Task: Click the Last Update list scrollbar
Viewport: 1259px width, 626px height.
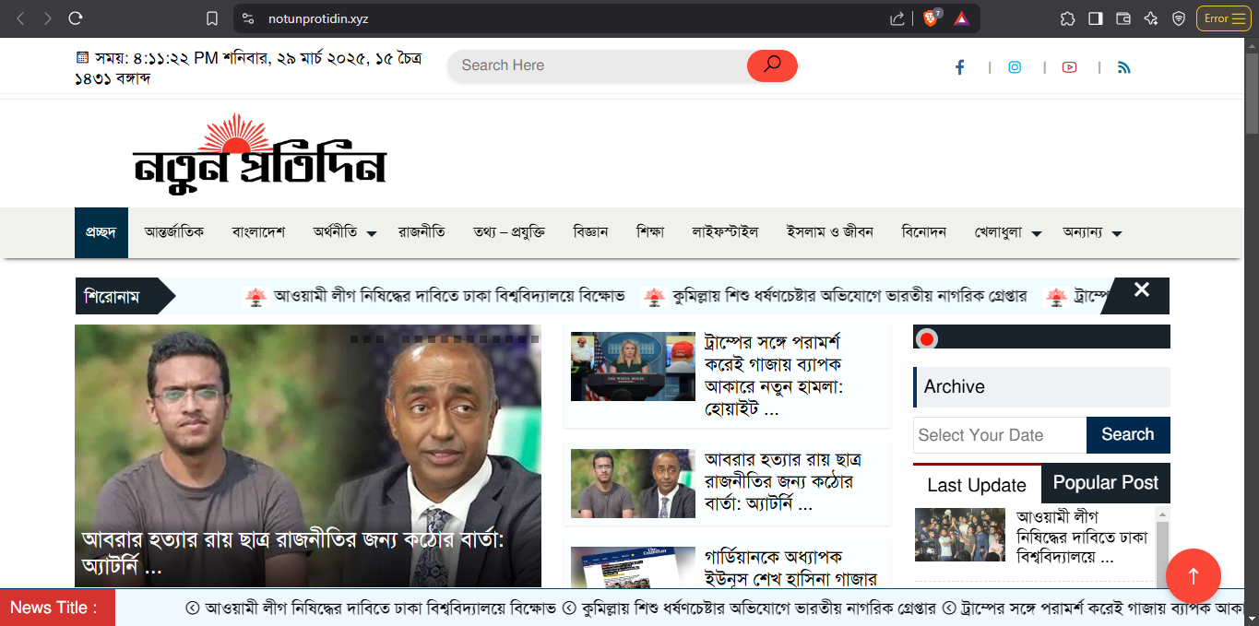Action: [1162, 544]
